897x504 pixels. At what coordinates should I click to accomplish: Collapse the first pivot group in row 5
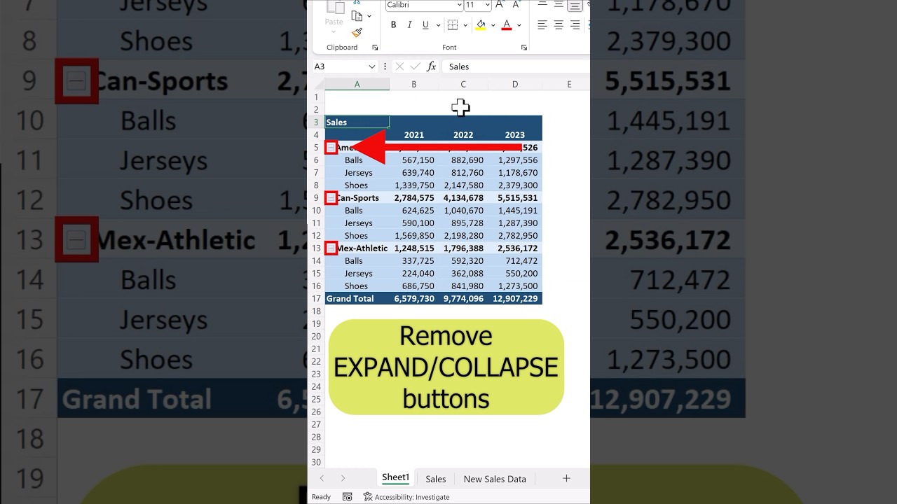(331, 148)
